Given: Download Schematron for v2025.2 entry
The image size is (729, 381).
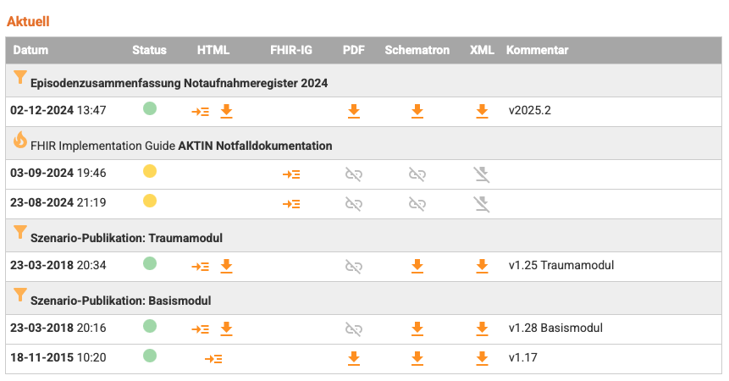Looking at the screenshot, I should click(417, 110).
